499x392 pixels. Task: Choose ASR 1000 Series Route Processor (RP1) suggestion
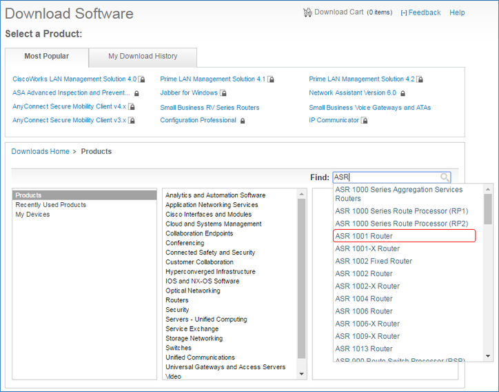[402, 211]
